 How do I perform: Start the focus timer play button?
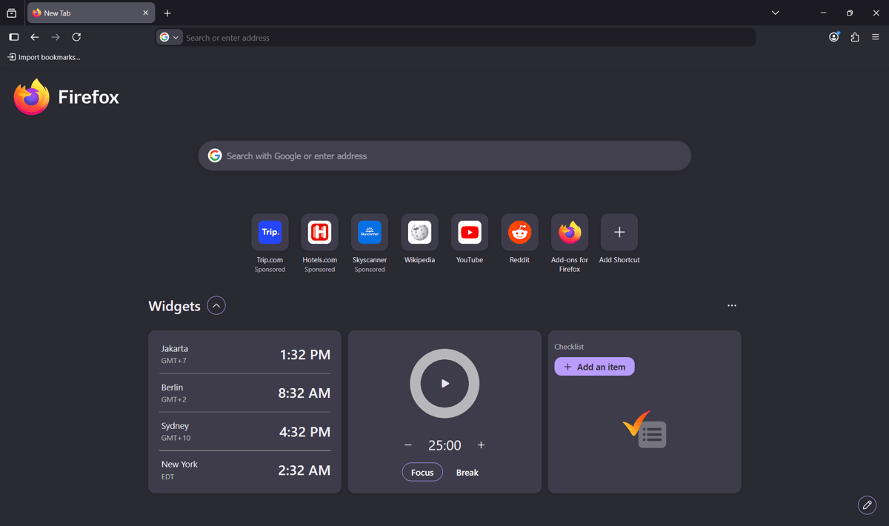444,384
